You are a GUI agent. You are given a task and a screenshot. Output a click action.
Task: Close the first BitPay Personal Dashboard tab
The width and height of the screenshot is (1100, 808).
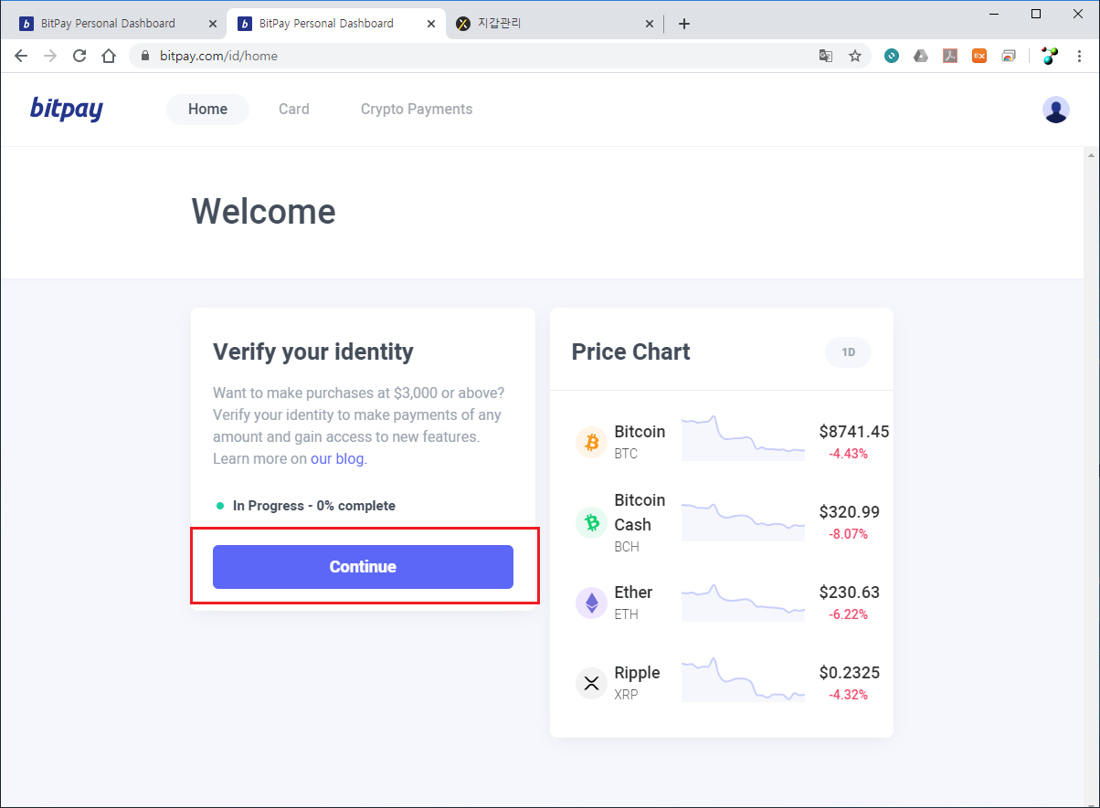(213, 24)
